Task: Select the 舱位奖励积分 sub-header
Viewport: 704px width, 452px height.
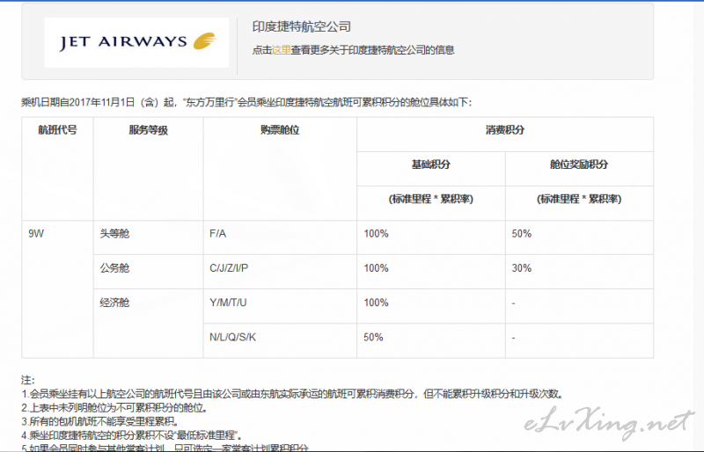Action: [579, 164]
